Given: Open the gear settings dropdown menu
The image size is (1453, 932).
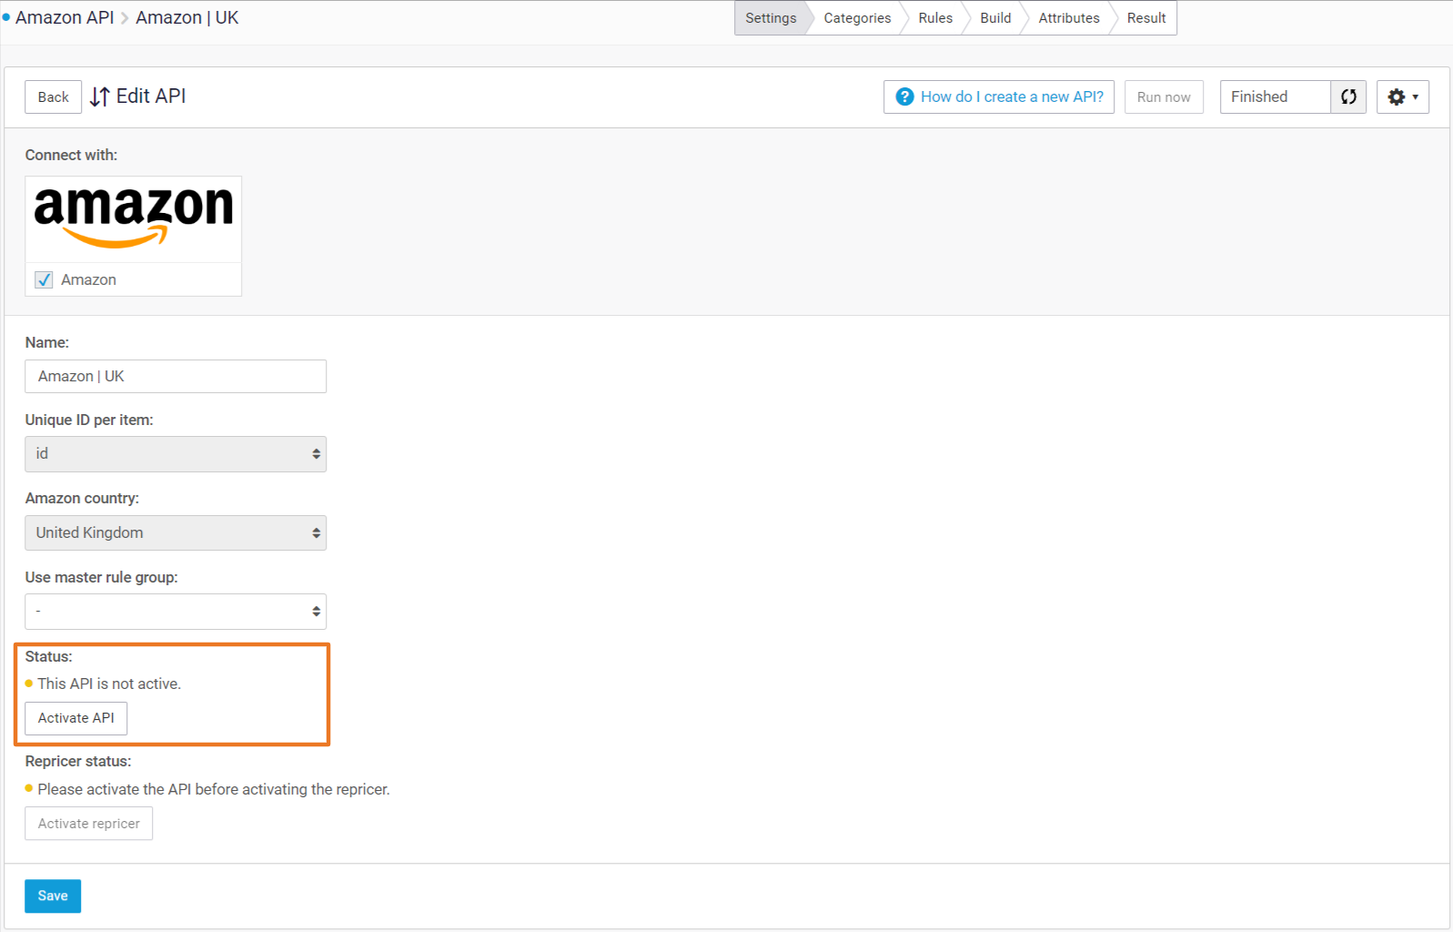Looking at the screenshot, I should coord(1402,96).
